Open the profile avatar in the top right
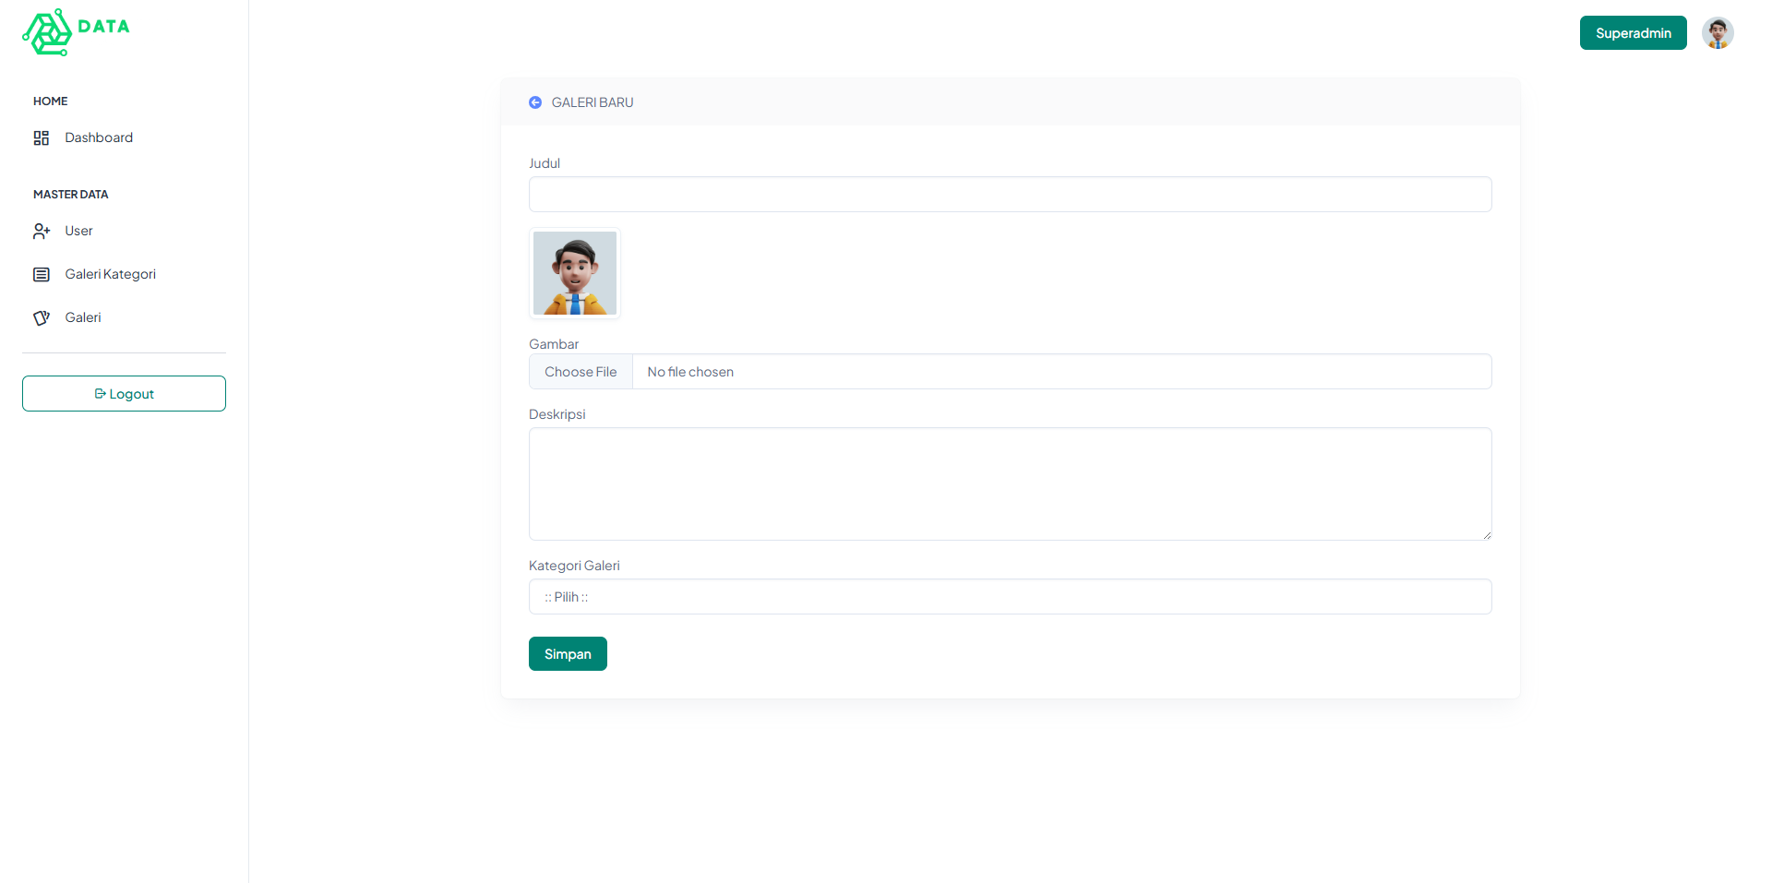This screenshot has width=1772, height=883. tap(1718, 33)
